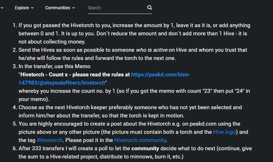Click the italic 'who is active' text
This screenshot has width=273, height=162.
152,50
